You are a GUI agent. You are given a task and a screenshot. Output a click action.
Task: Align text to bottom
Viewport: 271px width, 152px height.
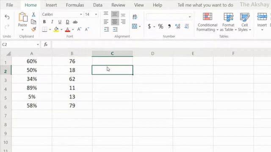(123, 15)
